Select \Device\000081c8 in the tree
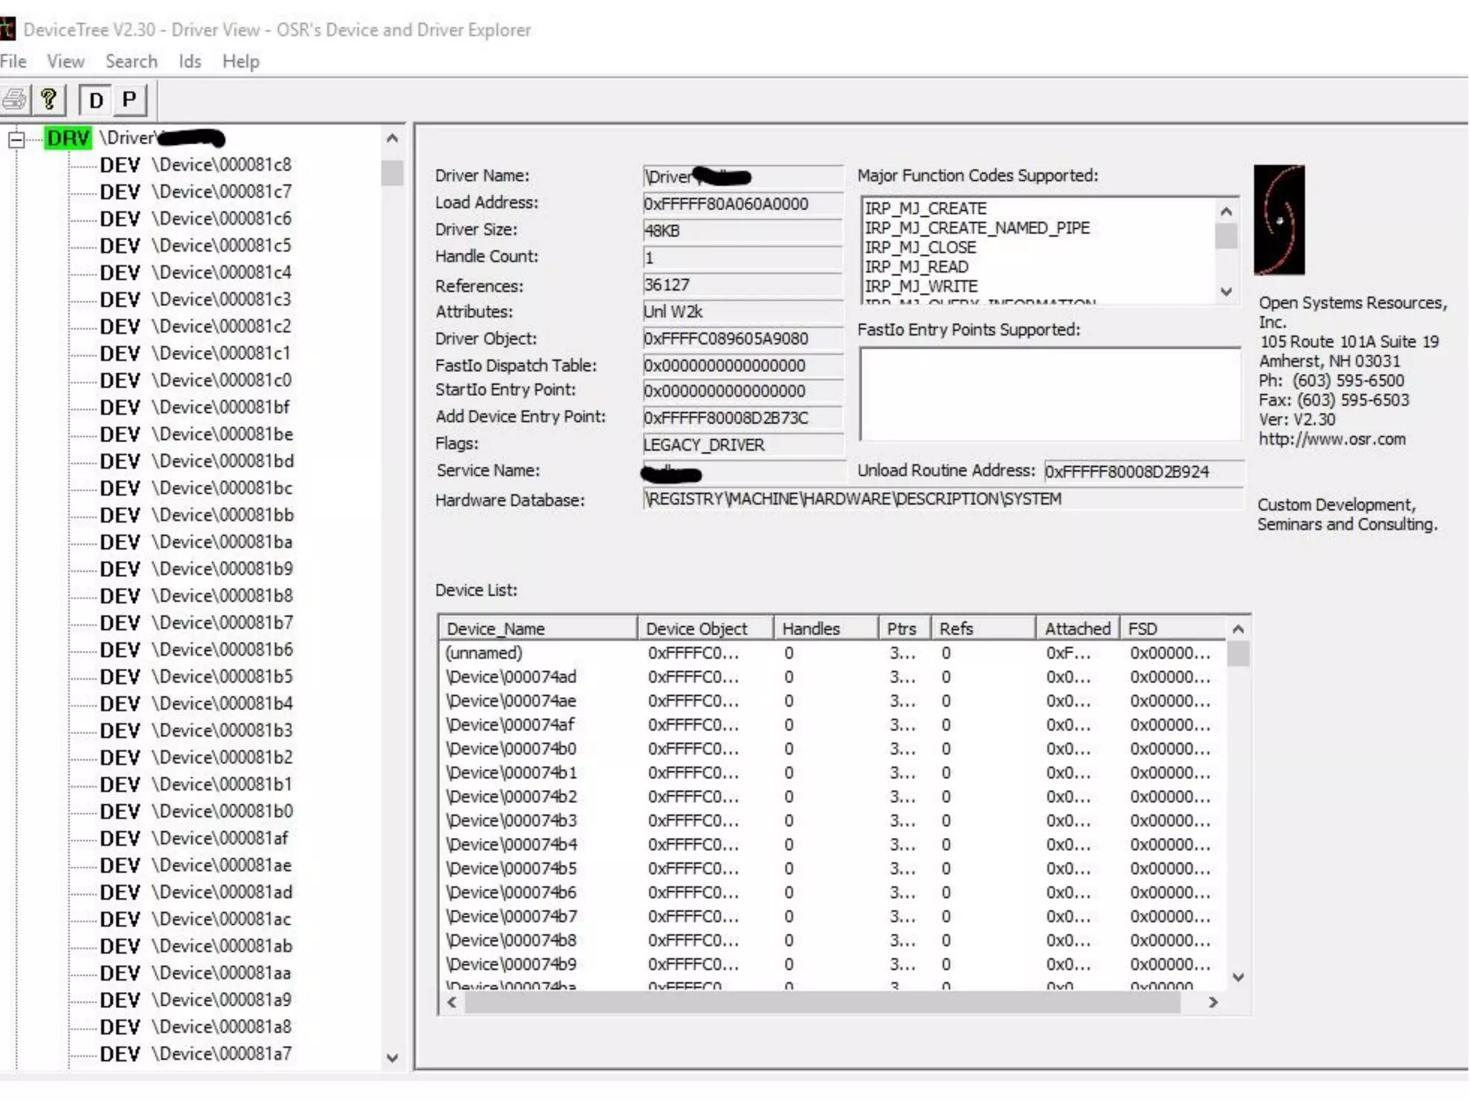1470x1102 pixels. [221, 165]
